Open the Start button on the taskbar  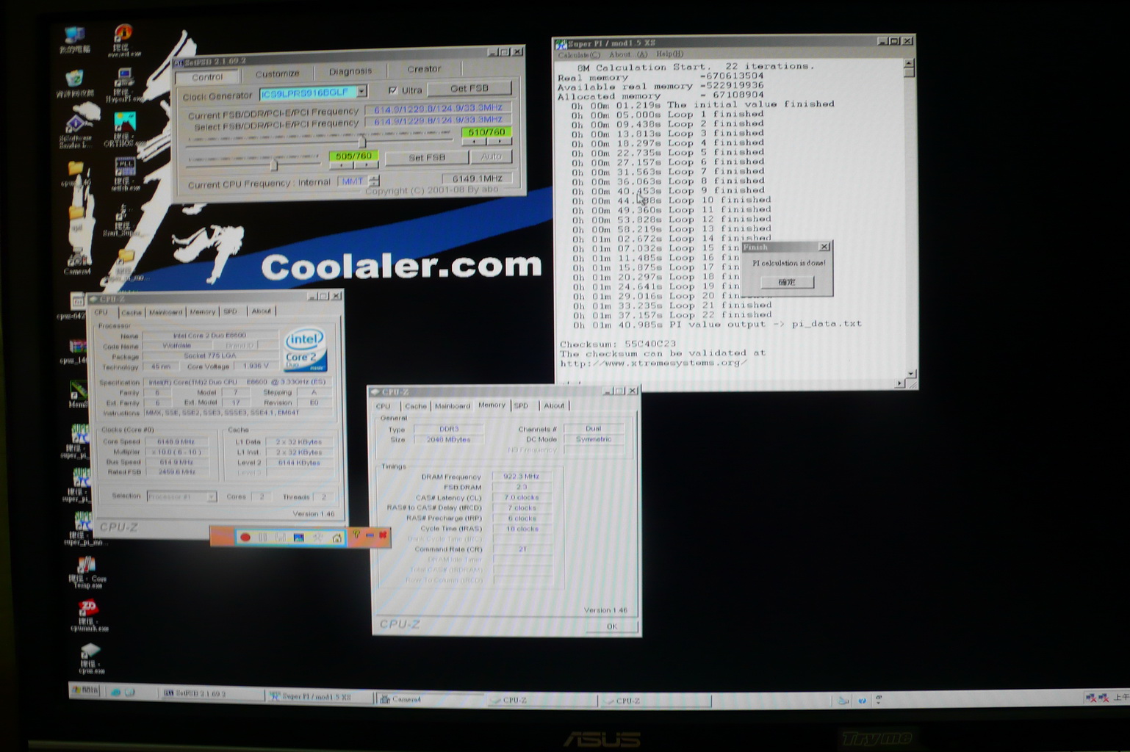85,690
